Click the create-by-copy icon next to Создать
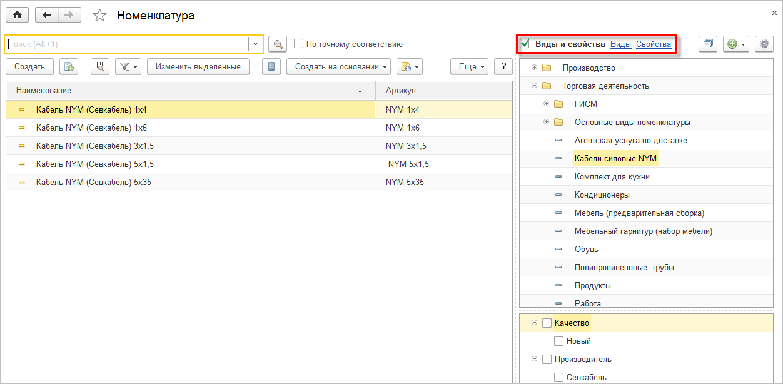The width and height of the screenshot is (783, 384). pos(69,67)
